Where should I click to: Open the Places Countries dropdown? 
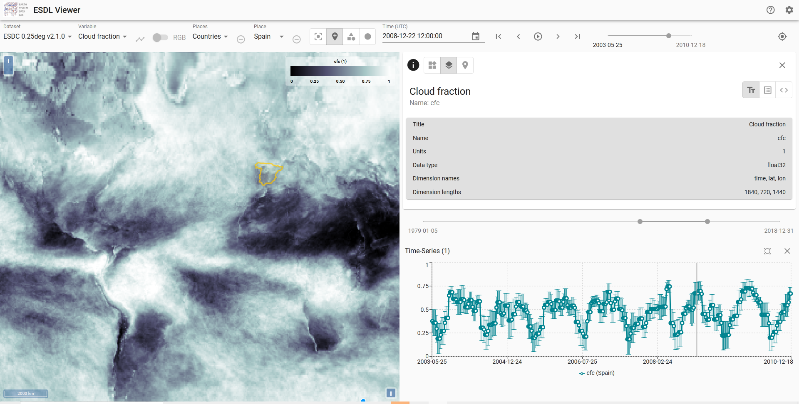211,37
